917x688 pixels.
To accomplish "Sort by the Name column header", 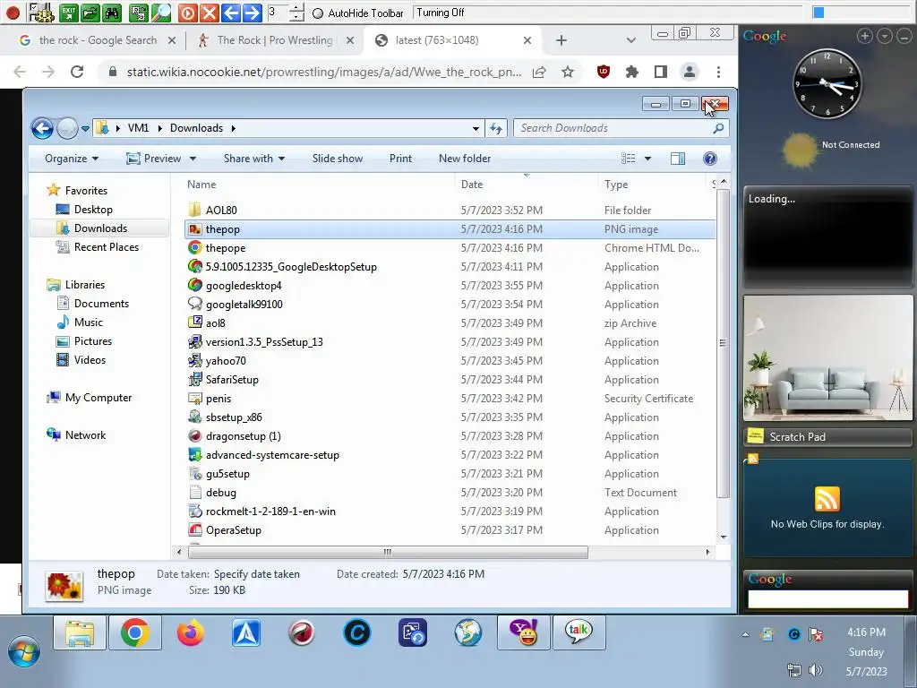I will click(201, 185).
